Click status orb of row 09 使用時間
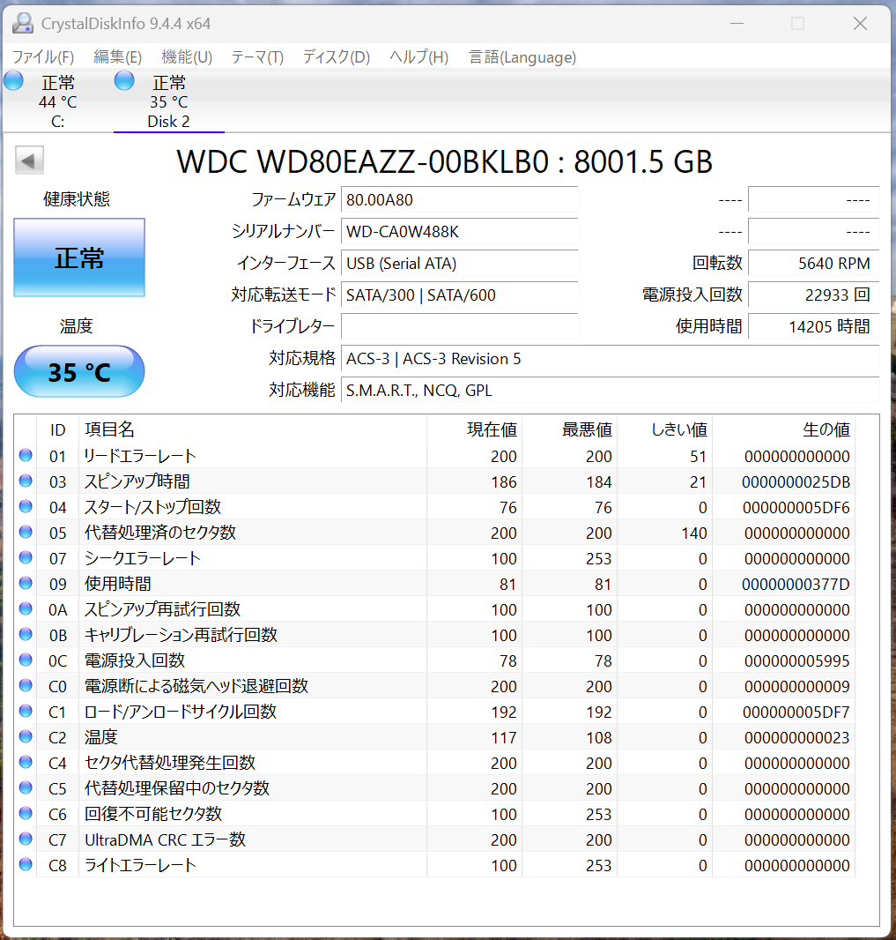The image size is (896, 940). pos(26,583)
